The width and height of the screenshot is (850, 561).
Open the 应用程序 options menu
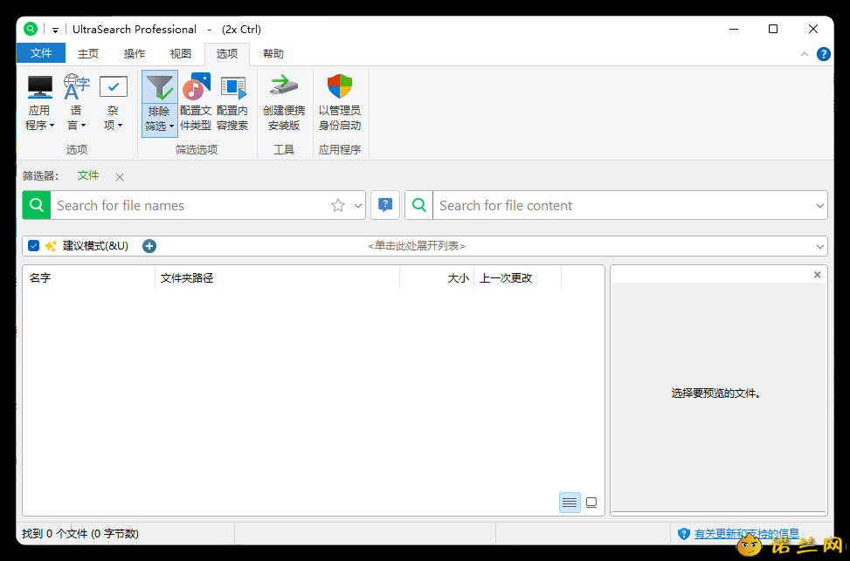(39, 103)
